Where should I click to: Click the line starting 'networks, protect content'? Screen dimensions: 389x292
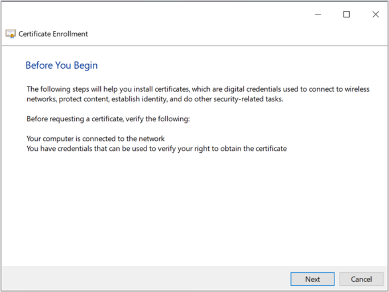(x=155, y=99)
